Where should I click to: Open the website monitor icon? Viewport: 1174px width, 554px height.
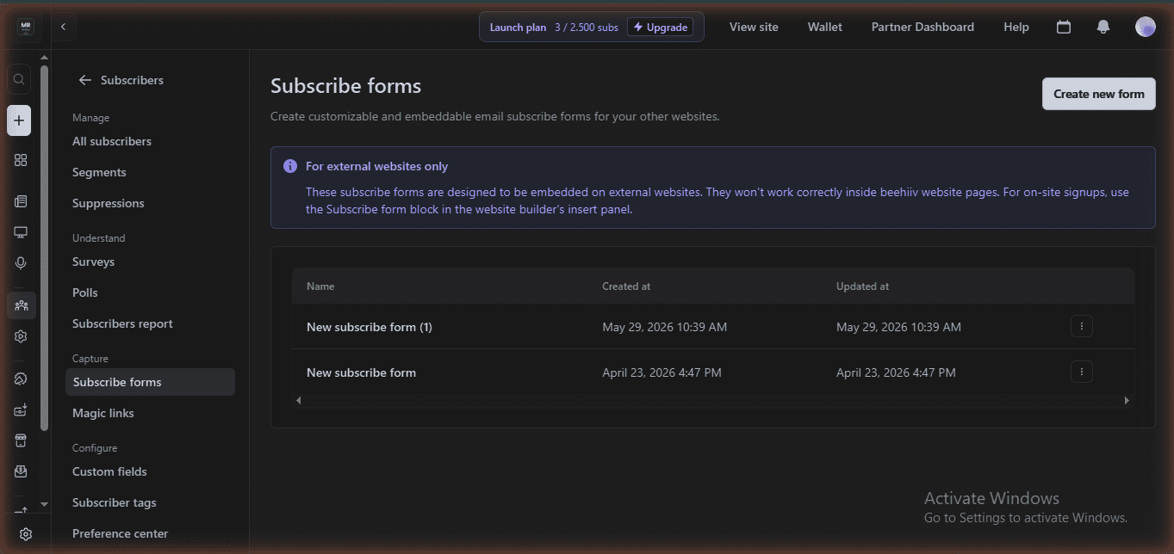pos(21,232)
